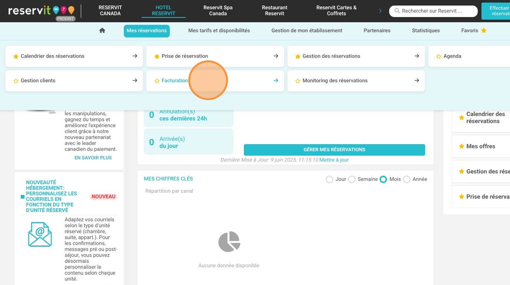The height and width of the screenshot is (285, 510).
Task: Select the Semaine radio button
Action: point(351,179)
